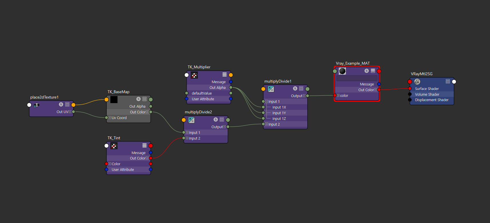Click the TK_Tint checker icon
This screenshot has height=223, width=490.
[114, 146]
